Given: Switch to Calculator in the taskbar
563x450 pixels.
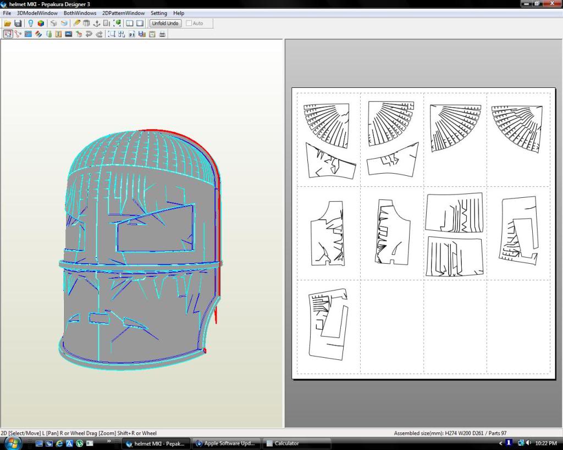Looking at the screenshot, I should click(286, 443).
